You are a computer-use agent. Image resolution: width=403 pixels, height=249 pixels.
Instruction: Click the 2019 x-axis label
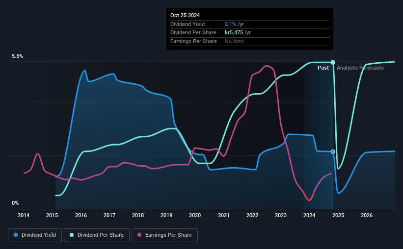166,215
